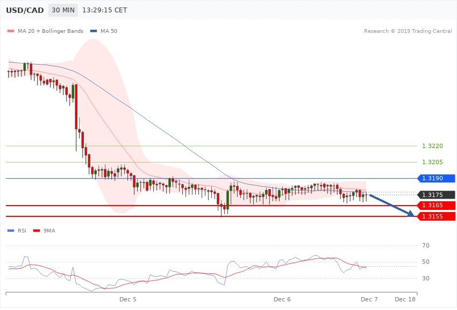Click the Dec 18 date marker
457x310 pixels.
click(x=405, y=299)
